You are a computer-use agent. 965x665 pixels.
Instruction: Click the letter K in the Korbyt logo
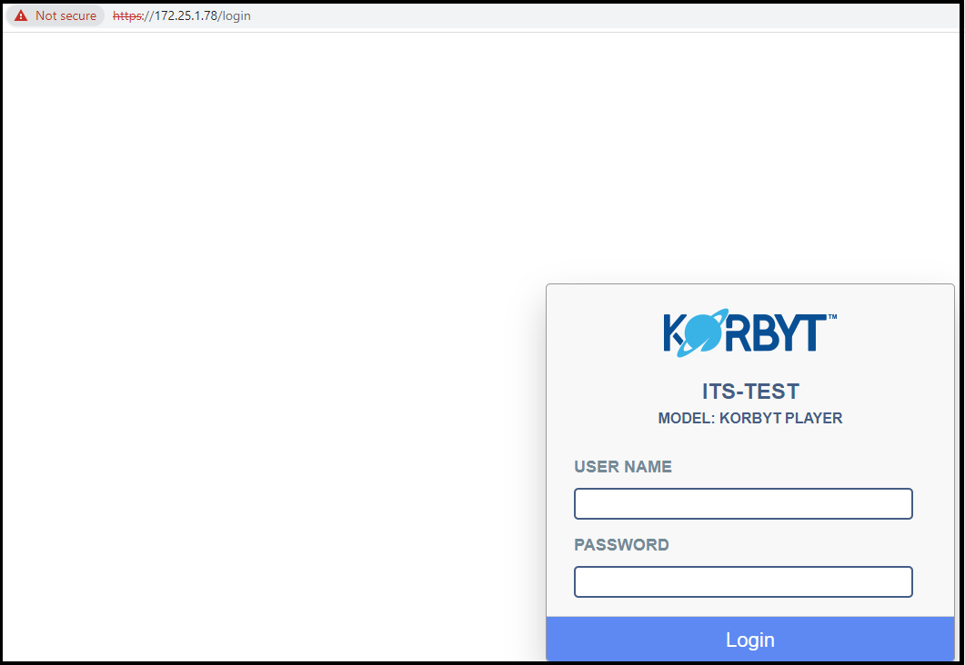674,333
